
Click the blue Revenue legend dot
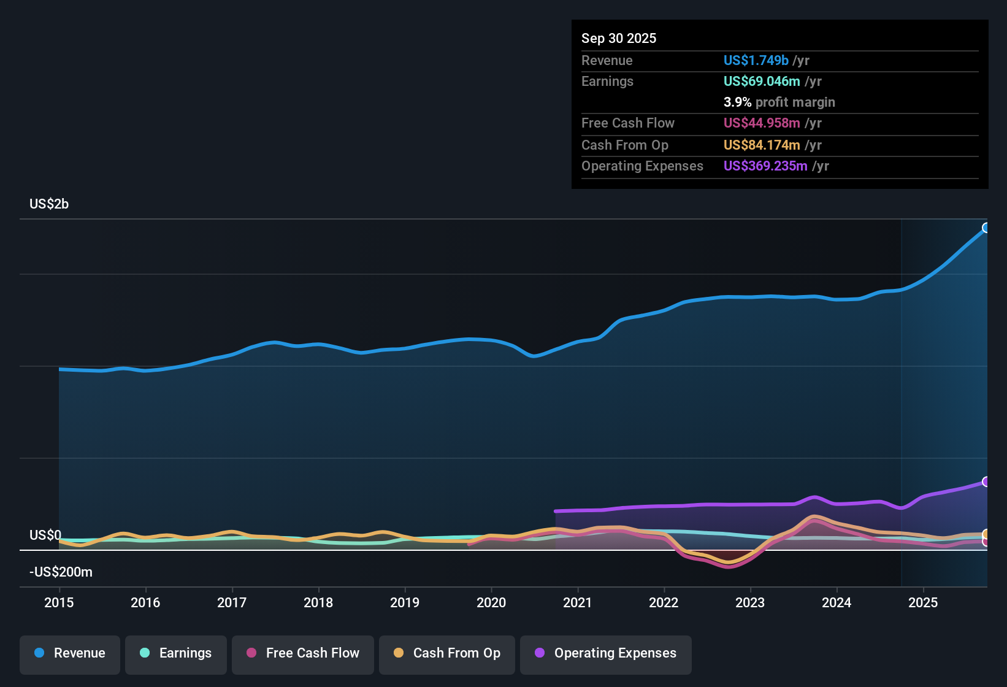[x=39, y=653]
